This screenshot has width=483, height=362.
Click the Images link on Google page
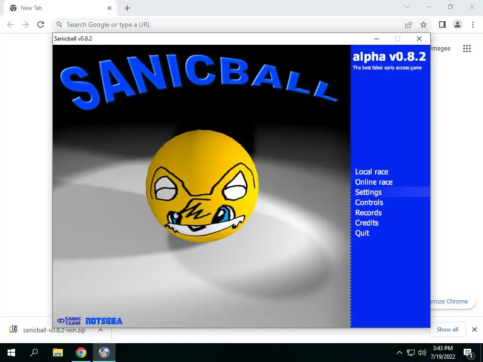coord(441,49)
